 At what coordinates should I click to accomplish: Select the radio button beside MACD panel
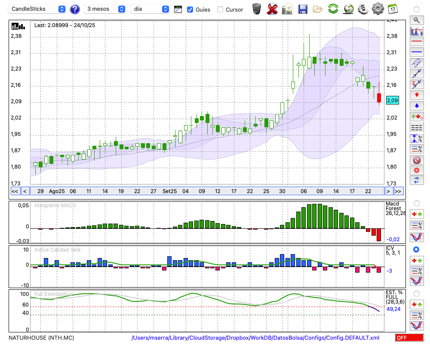point(416,203)
